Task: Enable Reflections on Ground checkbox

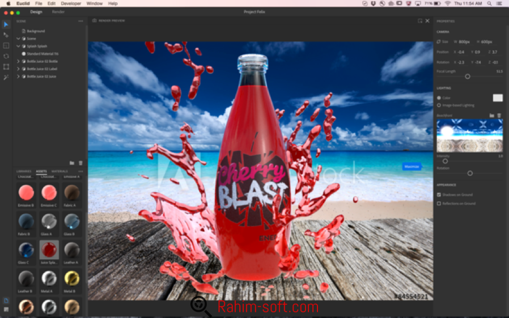Action: 439,203
